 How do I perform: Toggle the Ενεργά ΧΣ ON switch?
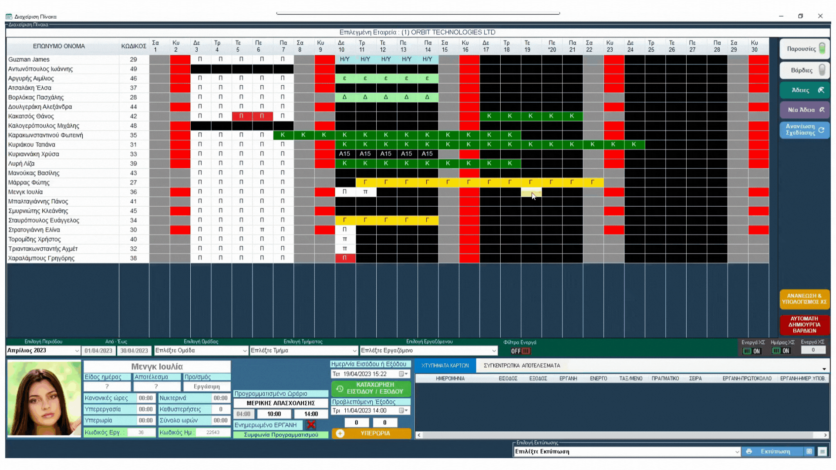(x=752, y=351)
